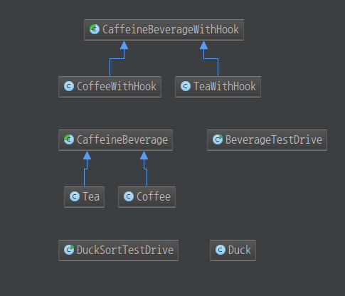The height and width of the screenshot is (296, 345).
Task: Click the inheritance arrowhead from CoffeeWithHook
Action: tap(124, 46)
